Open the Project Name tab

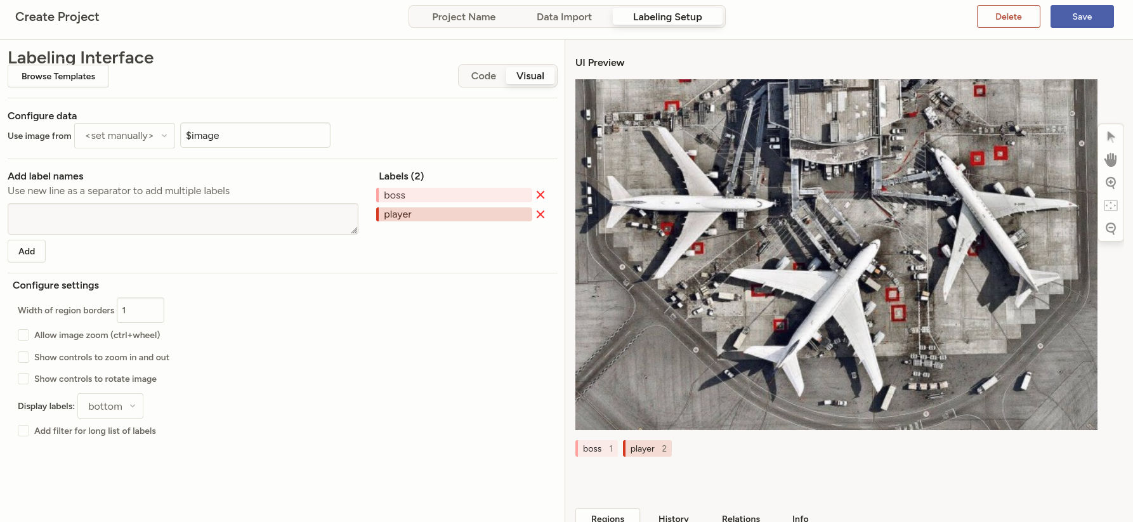pos(464,17)
